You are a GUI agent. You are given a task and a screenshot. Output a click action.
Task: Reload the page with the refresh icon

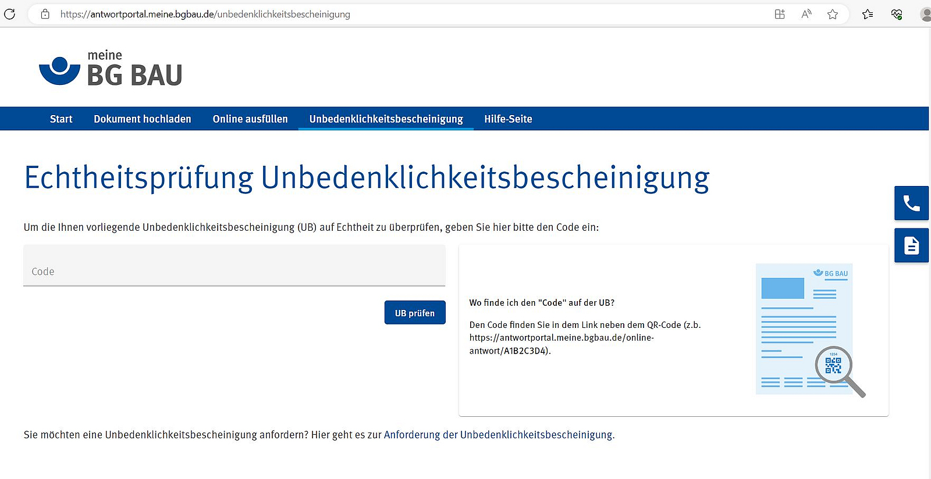point(9,14)
